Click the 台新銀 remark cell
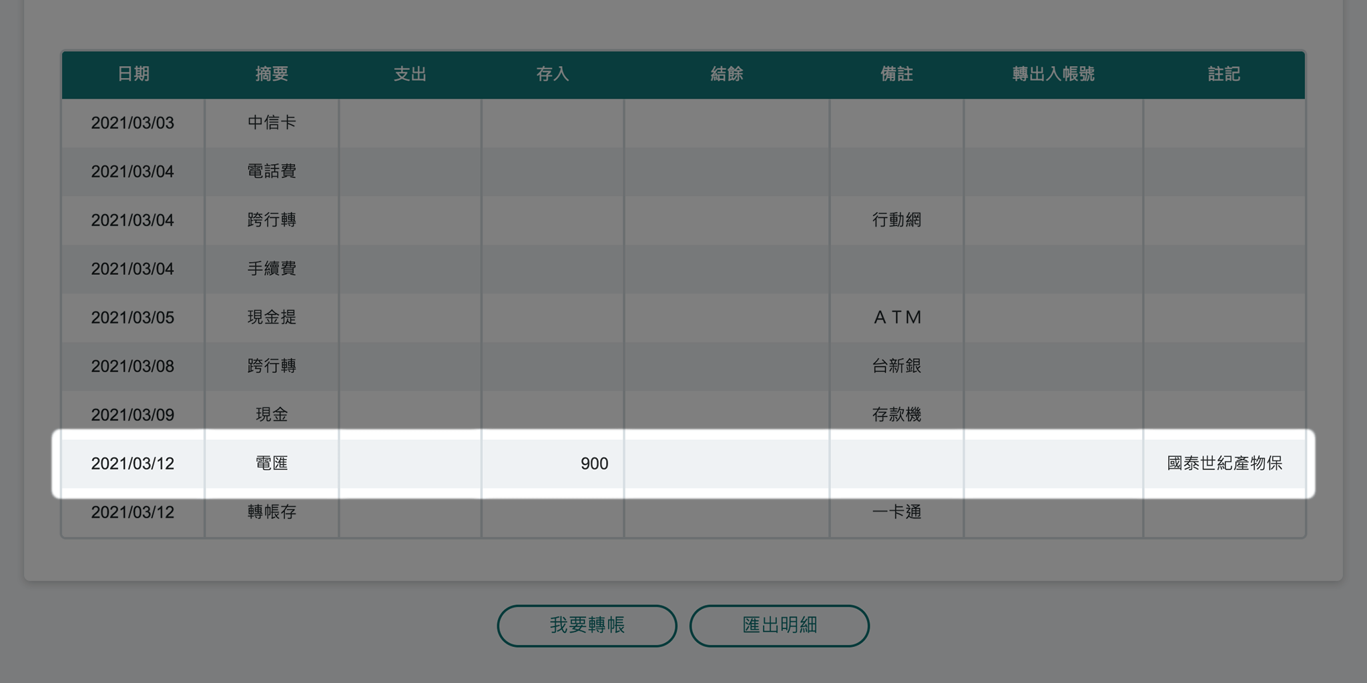The image size is (1367, 683). pos(897,366)
